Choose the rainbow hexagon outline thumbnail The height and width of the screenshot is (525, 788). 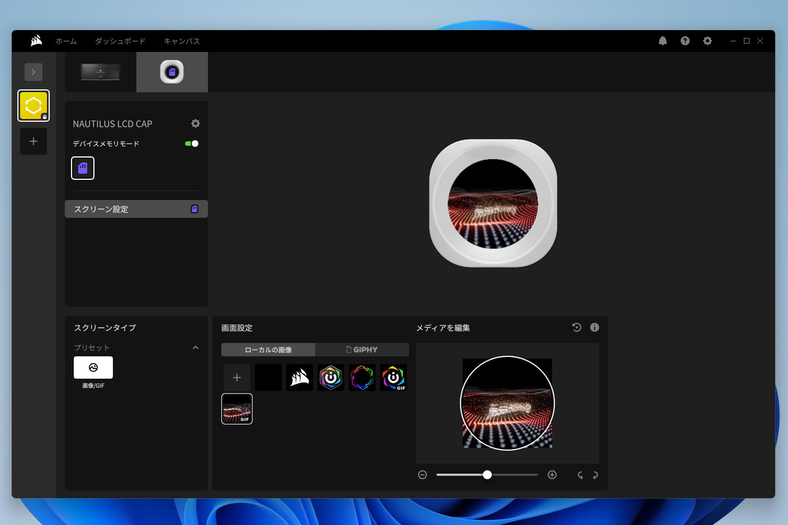(362, 378)
